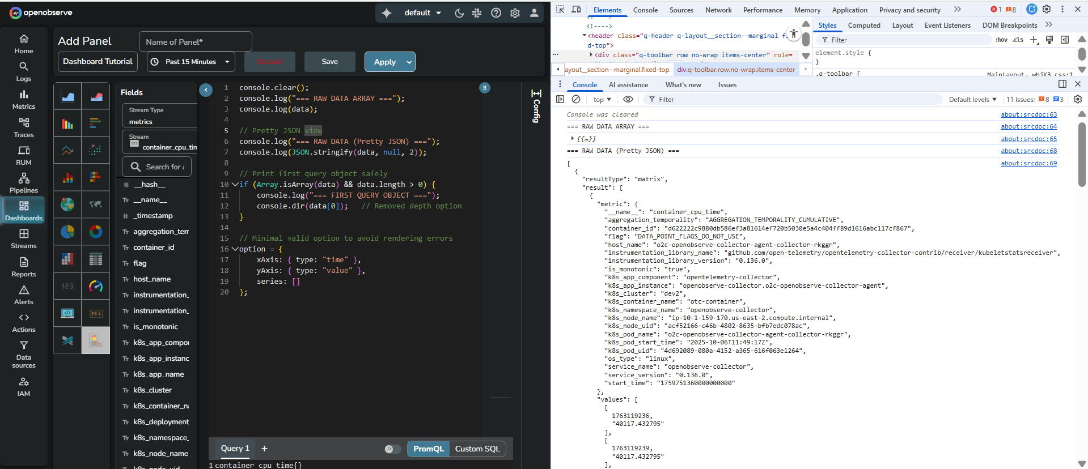
Task: Click the Discard button
Action: pyautogui.click(x=270, y=62)
